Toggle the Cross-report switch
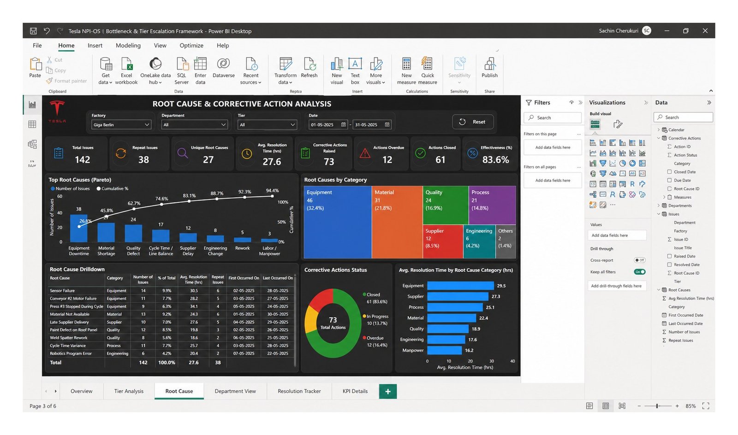This screenshot has height=435, width=738. coord(640,260)
